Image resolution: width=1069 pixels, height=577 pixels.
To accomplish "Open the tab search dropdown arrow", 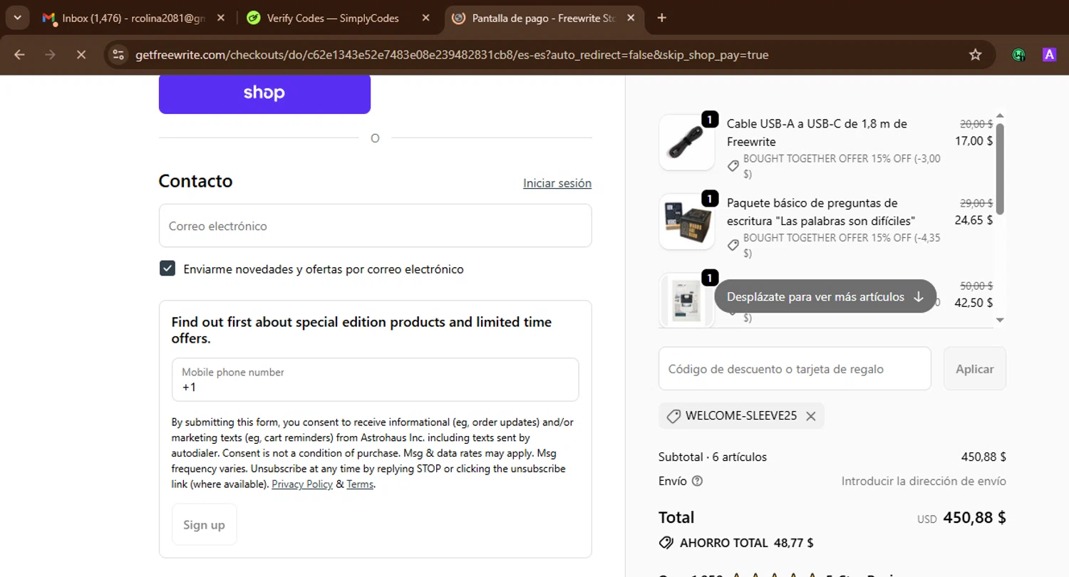I will tap(17, 18).
